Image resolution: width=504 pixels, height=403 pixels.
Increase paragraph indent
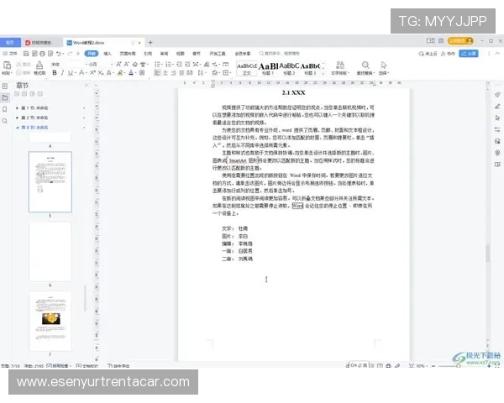click(x=187, y=65)
